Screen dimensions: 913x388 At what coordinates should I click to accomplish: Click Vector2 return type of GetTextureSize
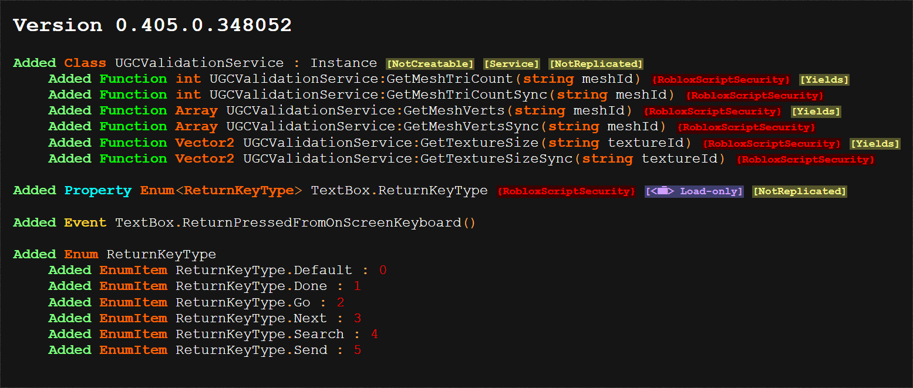[x=205, y=143]
